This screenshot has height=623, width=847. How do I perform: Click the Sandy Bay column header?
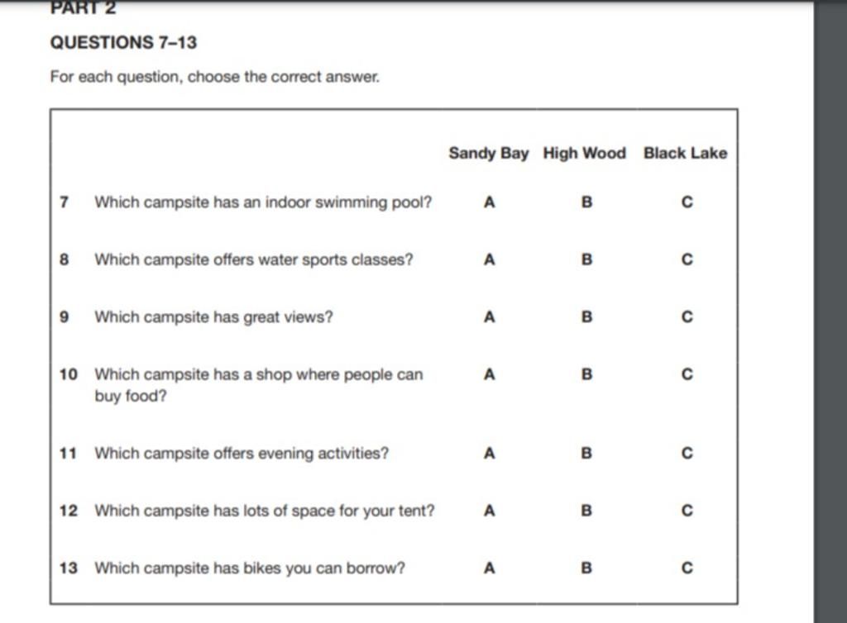(x=488, y=153)
